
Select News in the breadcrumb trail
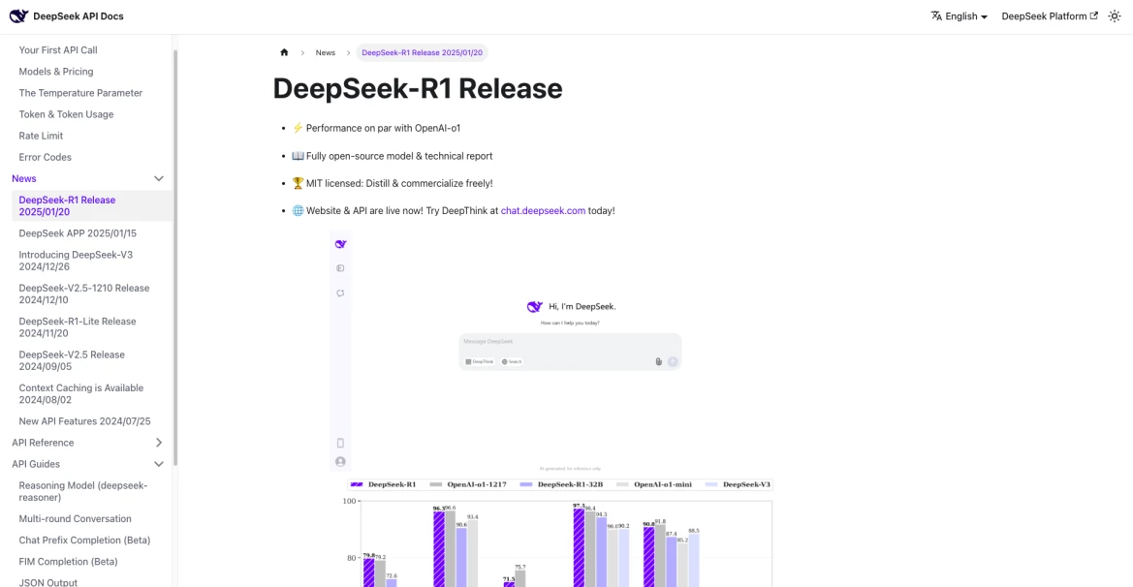(x=325, y=52)
